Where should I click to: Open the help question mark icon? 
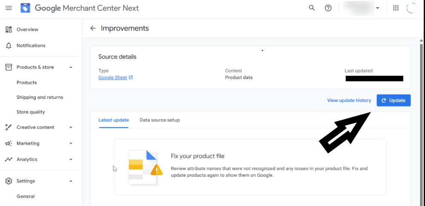click(x=328, y=8)
